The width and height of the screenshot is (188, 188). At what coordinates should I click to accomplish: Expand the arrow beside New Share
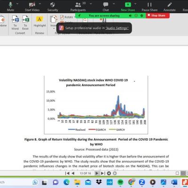click(x=135, y=4)
